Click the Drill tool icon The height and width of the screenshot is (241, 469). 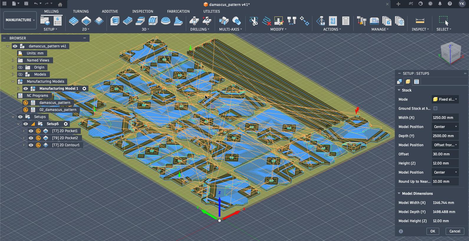coord(194,21)
